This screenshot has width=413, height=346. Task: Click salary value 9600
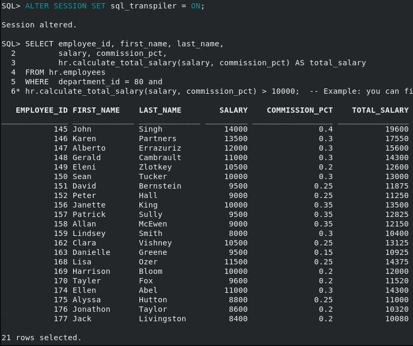tap(238, 281)
